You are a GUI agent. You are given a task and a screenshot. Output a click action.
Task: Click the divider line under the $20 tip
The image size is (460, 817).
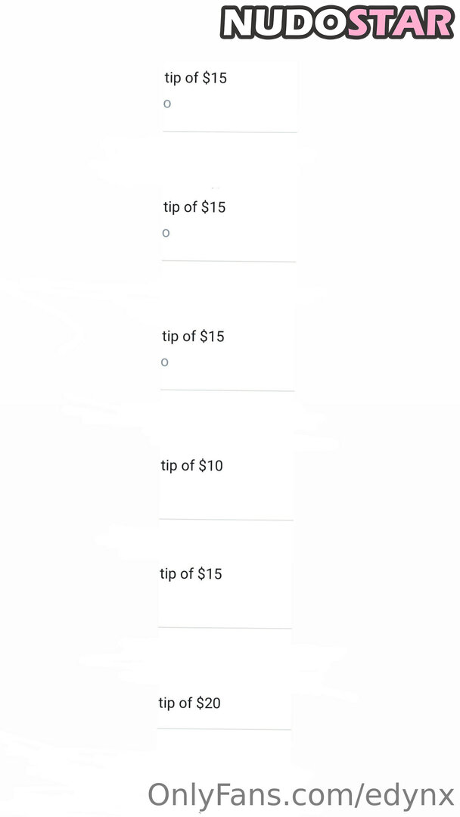pos(224,730)
